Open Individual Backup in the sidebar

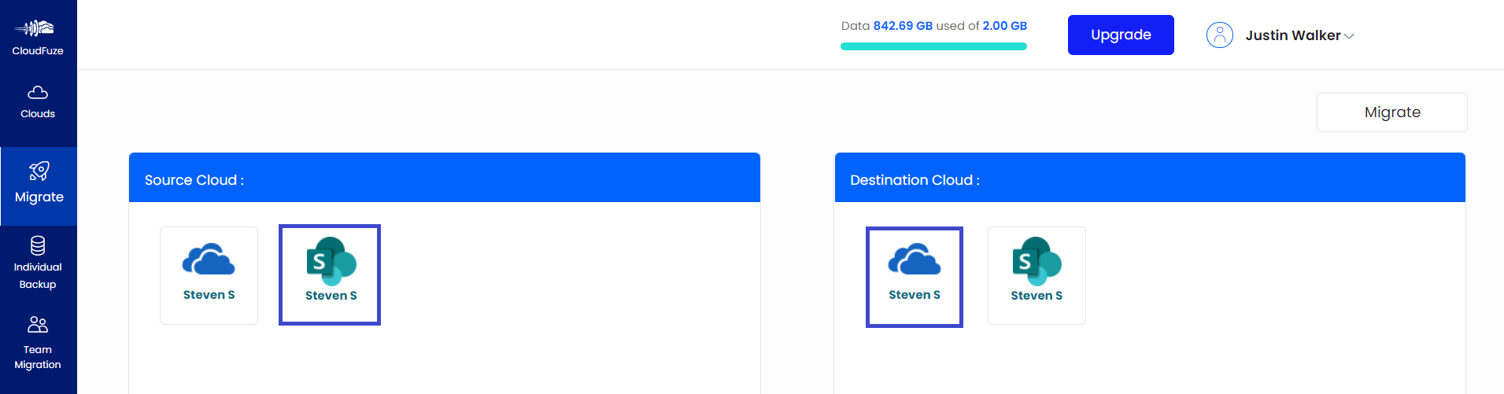[38, 263]
